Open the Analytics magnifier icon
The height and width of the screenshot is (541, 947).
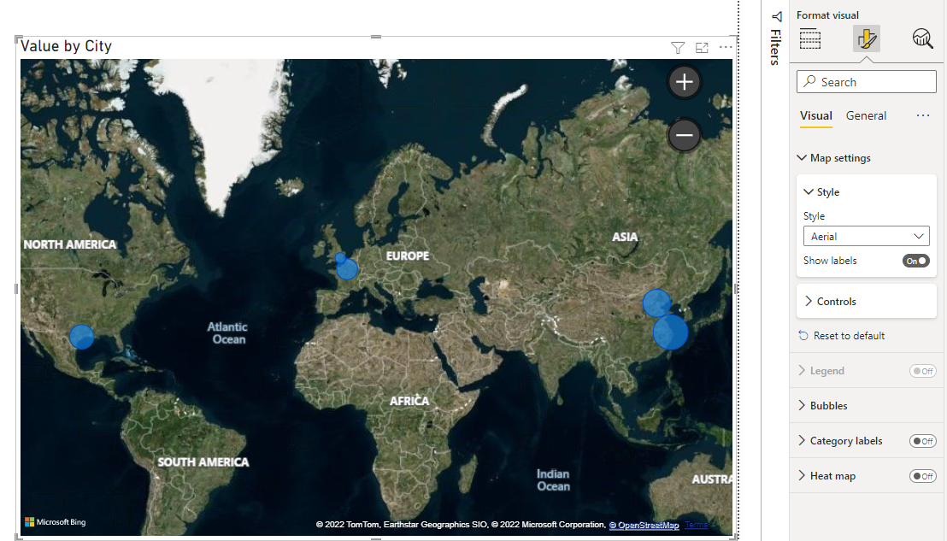point(922,38)
